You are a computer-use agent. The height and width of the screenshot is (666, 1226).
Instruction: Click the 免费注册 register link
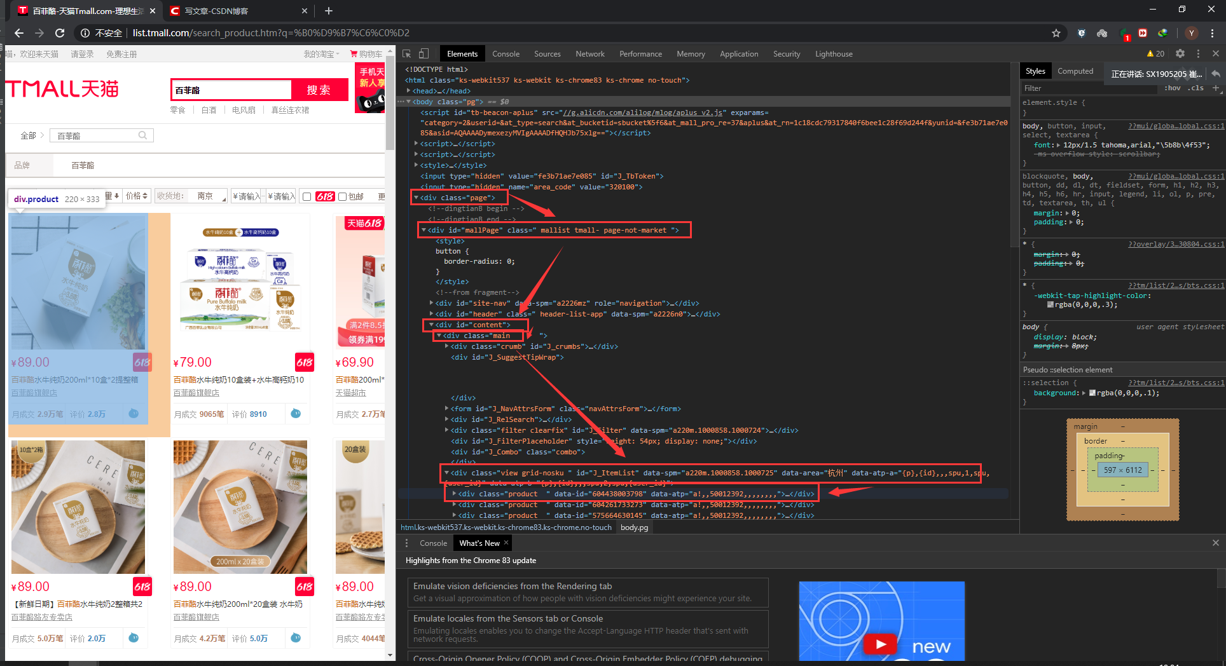[x=121, y=54]
